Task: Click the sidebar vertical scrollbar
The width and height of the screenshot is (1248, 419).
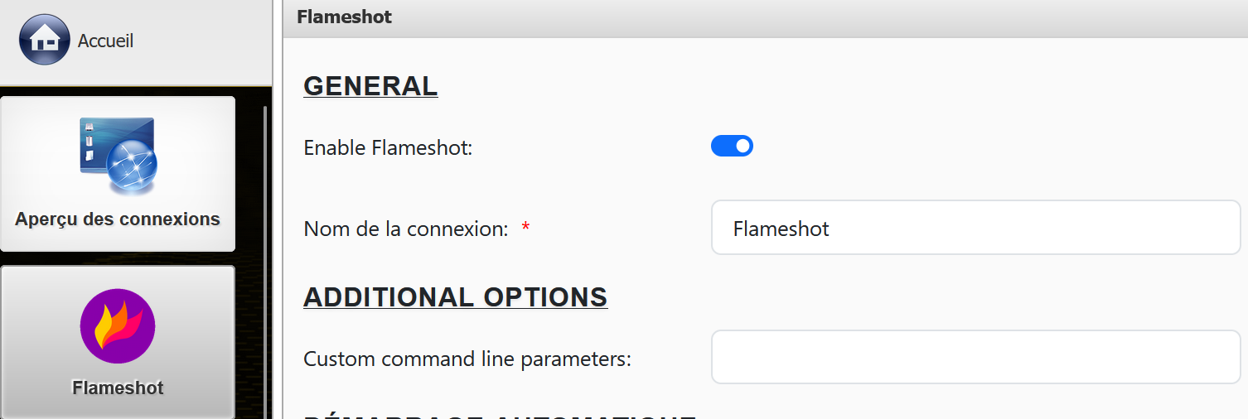Action: [265, 248]
